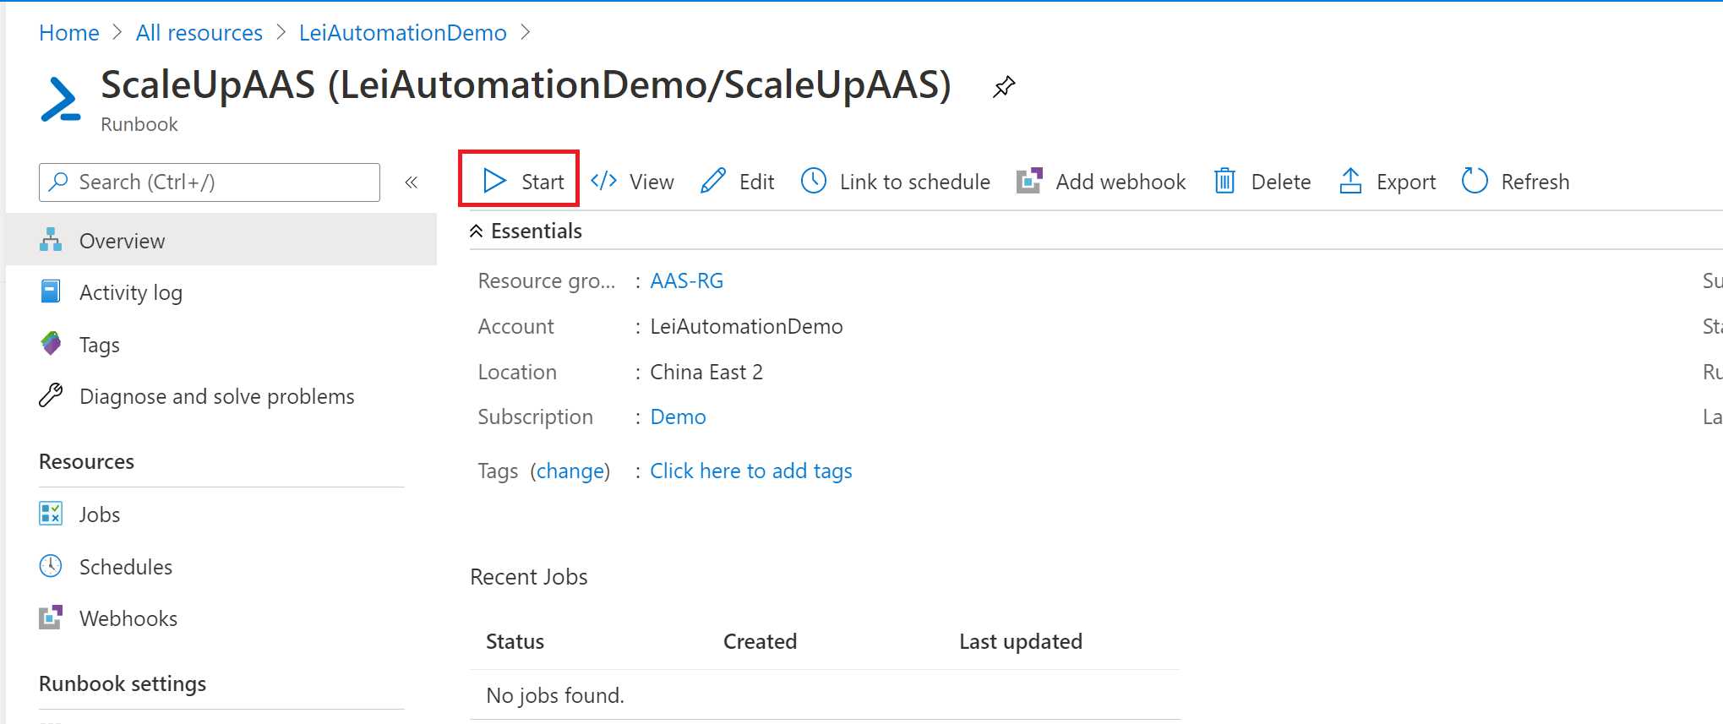Click the Jobs sidebar icon
Screen dimensions: 1723x724
pyautogui.click(x=51, y=514)
